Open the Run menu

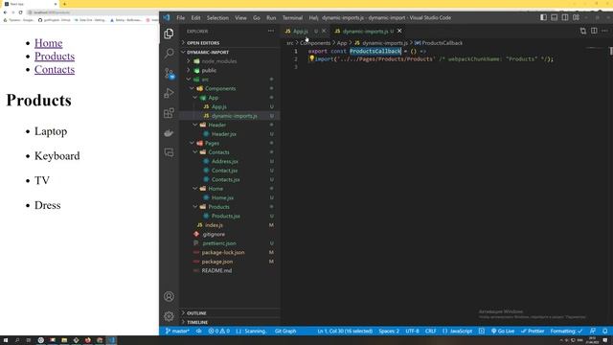point(271,17)
